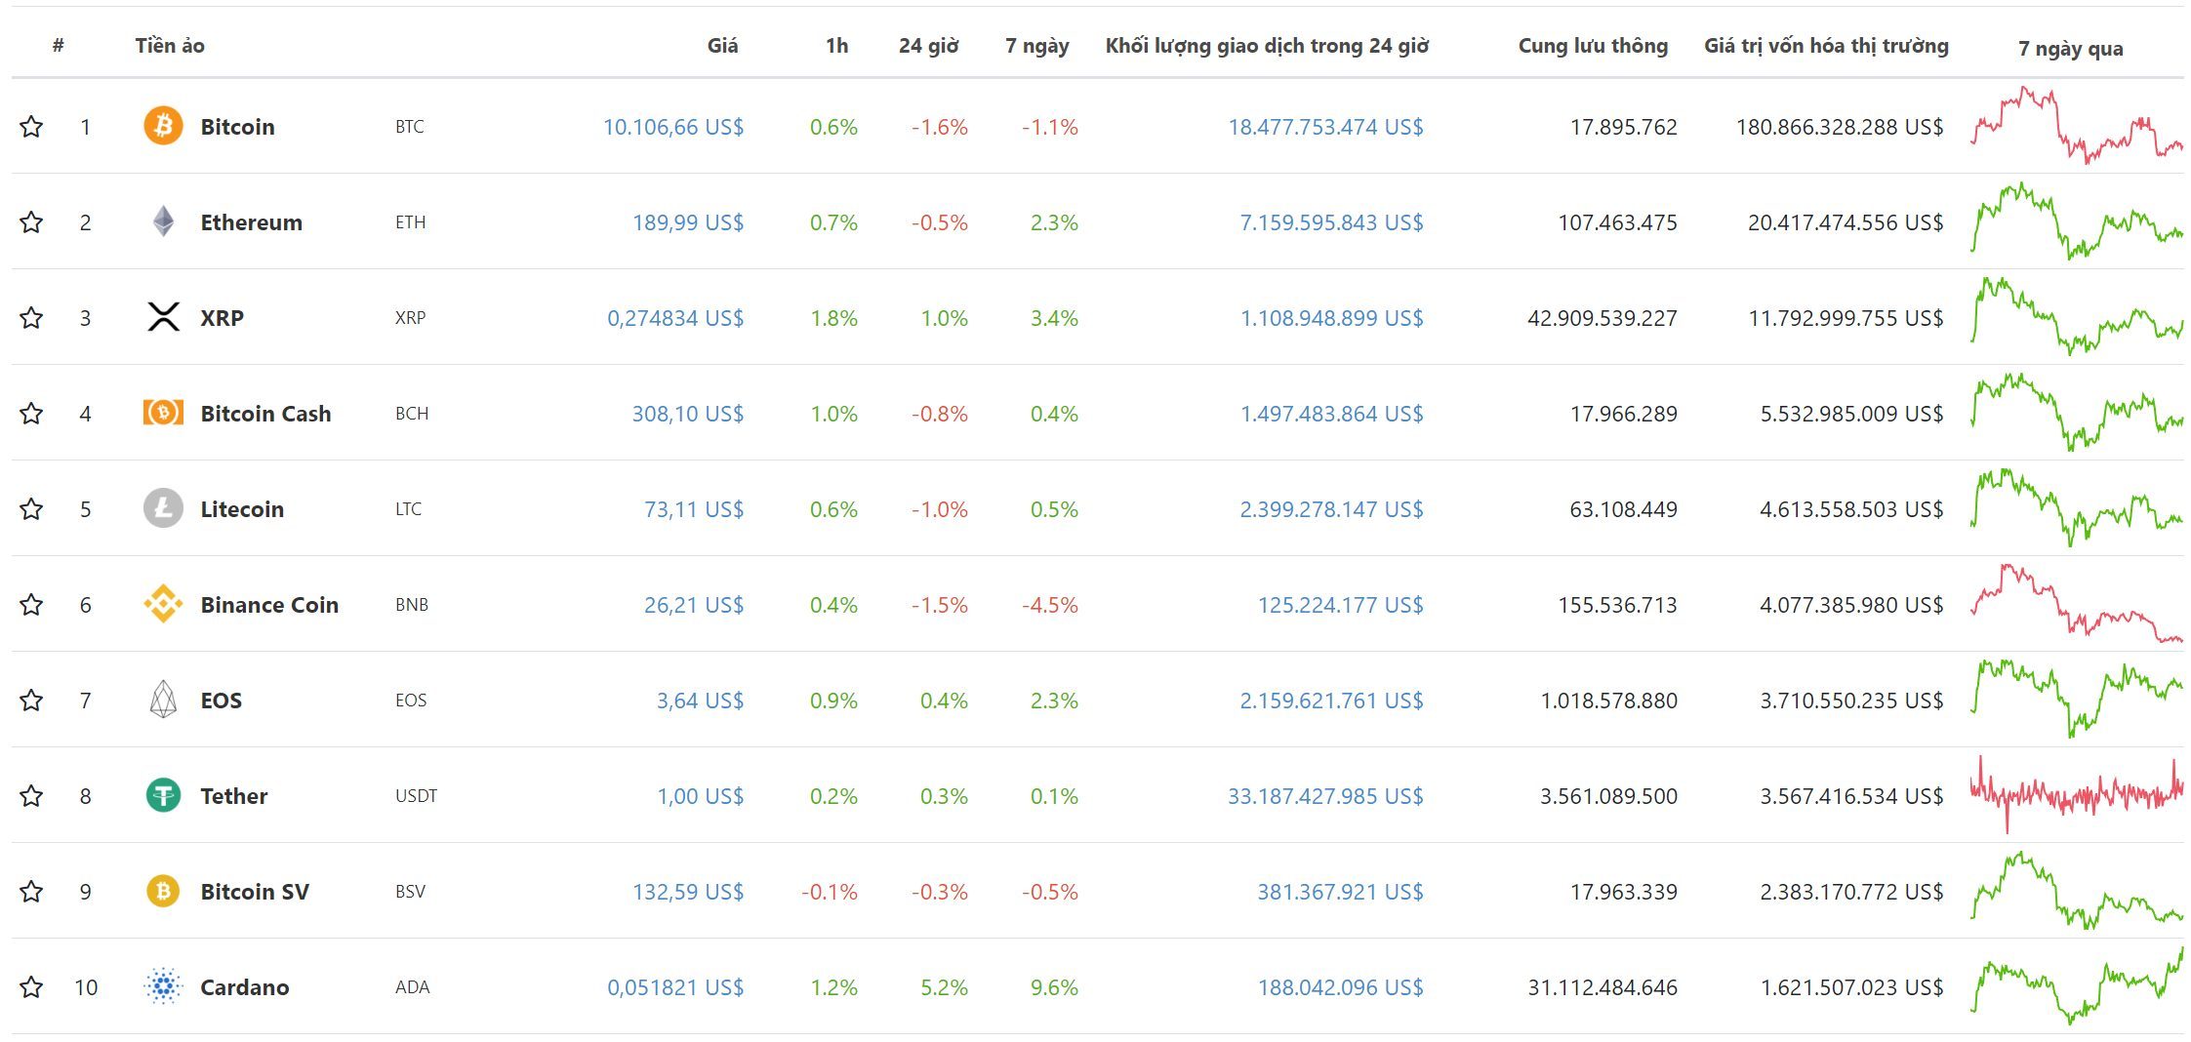Click Ethereum price 189,99 US$
Image resolution: width=2191 pixels, height=1042 pixels.
688,221
